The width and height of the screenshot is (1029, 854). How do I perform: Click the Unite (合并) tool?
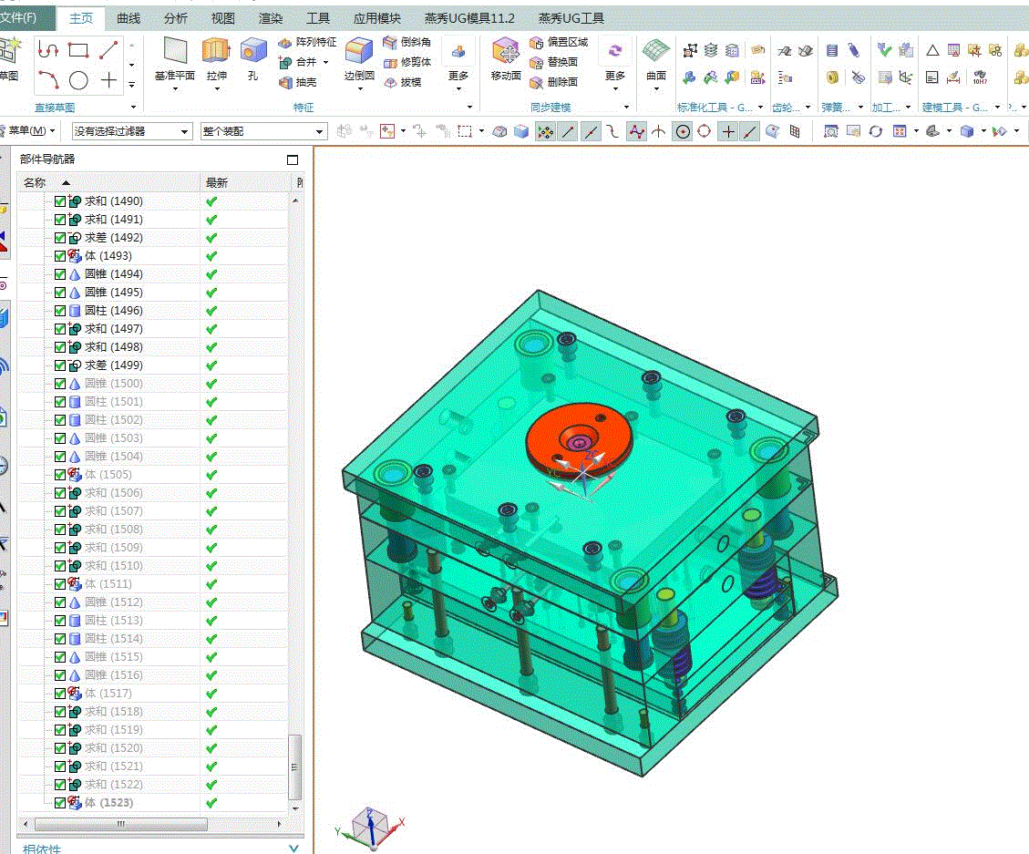299,62
